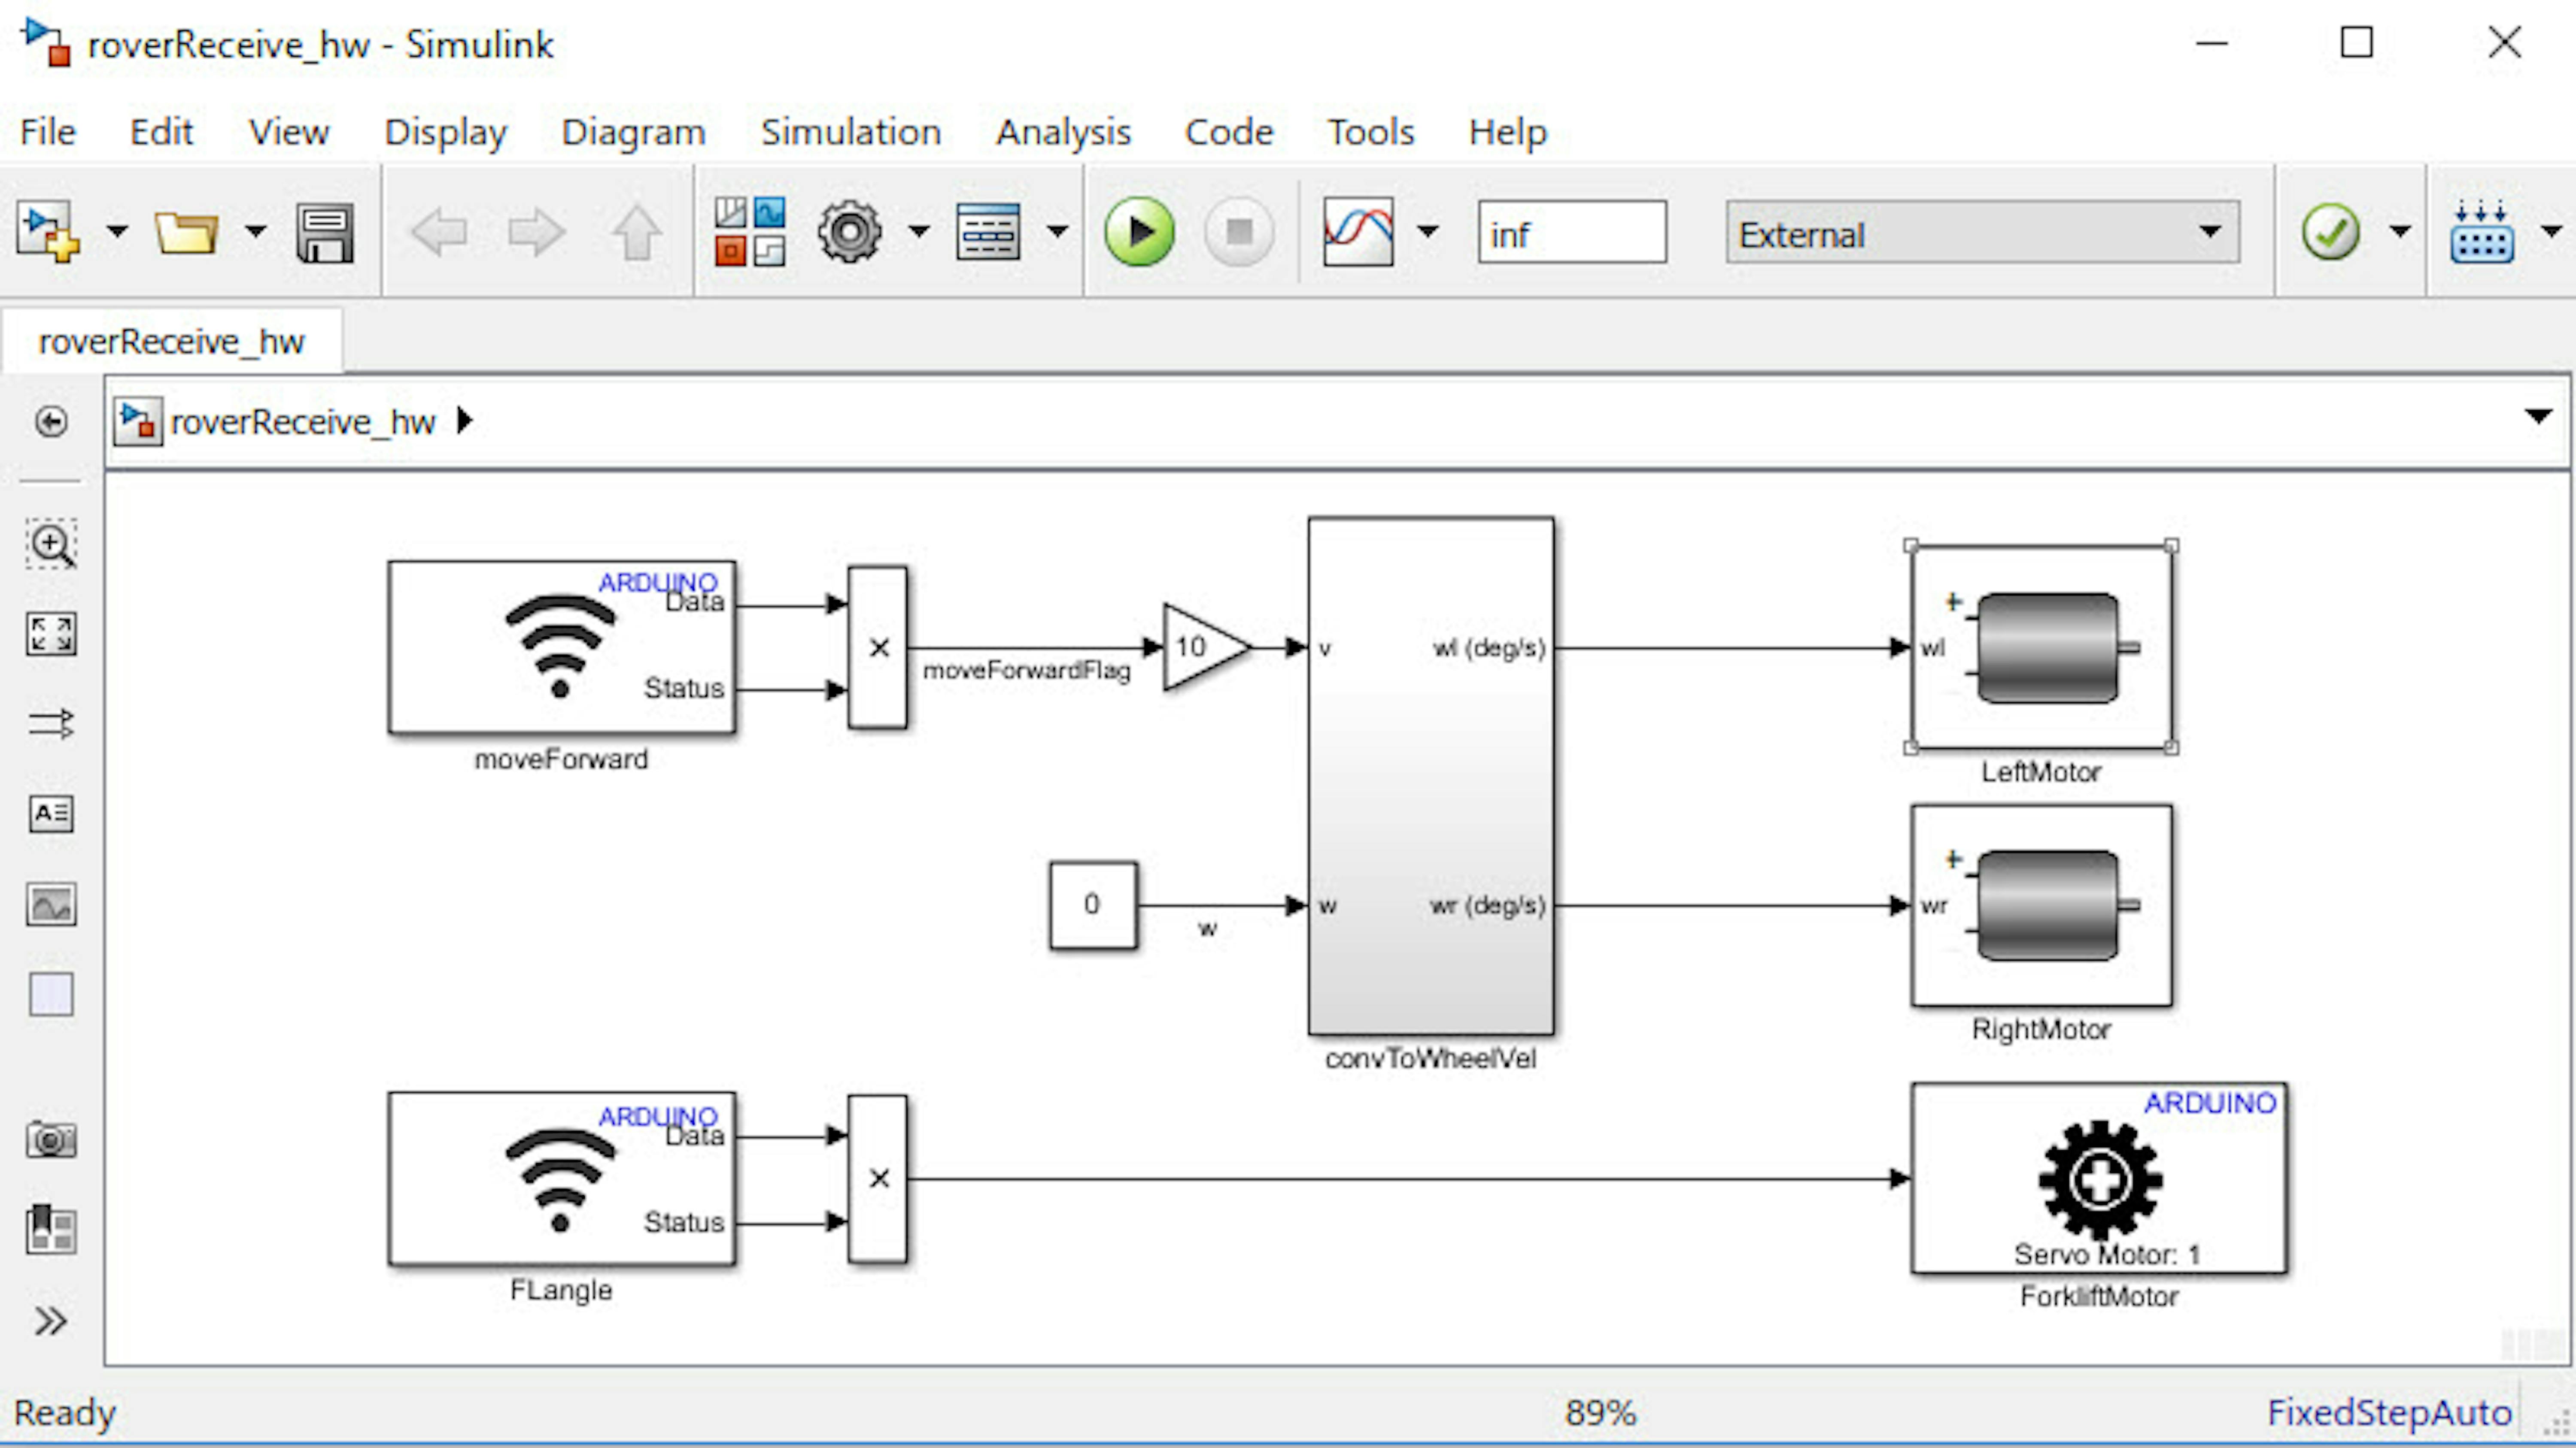Expand the palette with double chevron
The image size is (2576, 1448).
pyautogui.click(x=51, y=1321)
